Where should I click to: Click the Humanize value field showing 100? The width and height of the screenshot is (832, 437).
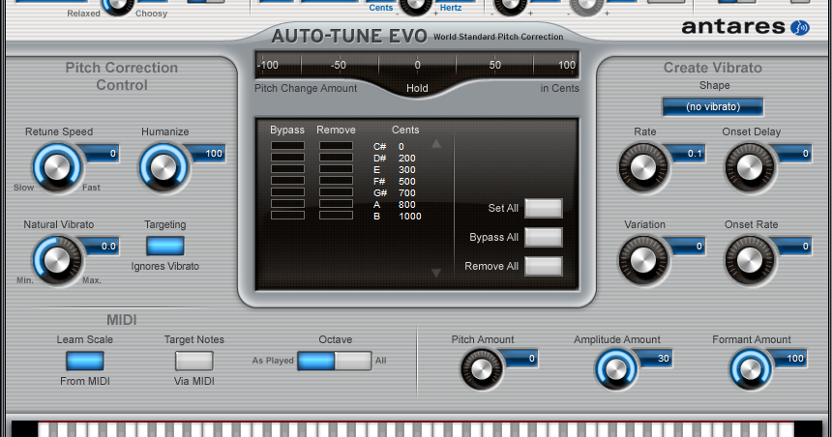point(206,154)
